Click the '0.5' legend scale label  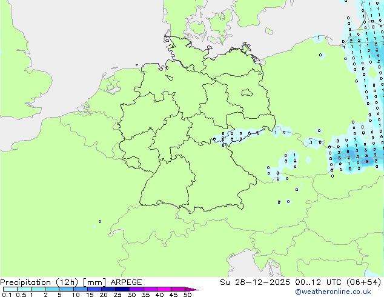pos(21,295)
